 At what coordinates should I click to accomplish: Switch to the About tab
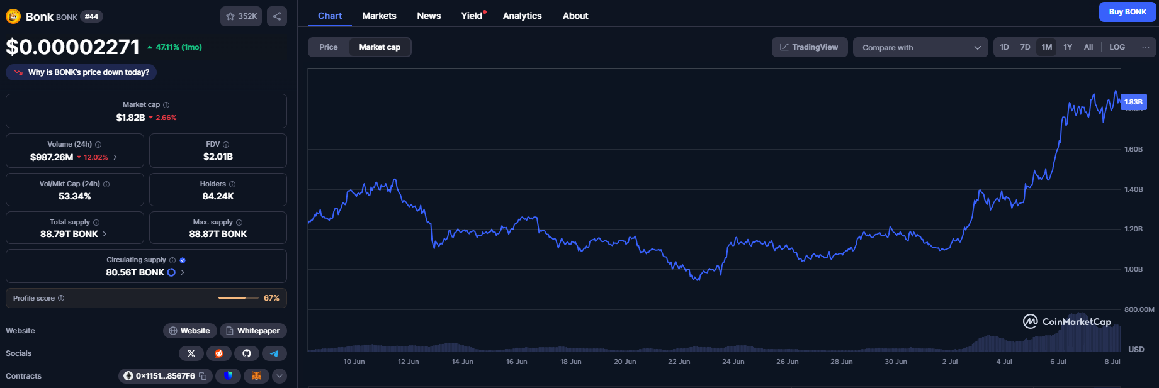(x=575, y=16)
